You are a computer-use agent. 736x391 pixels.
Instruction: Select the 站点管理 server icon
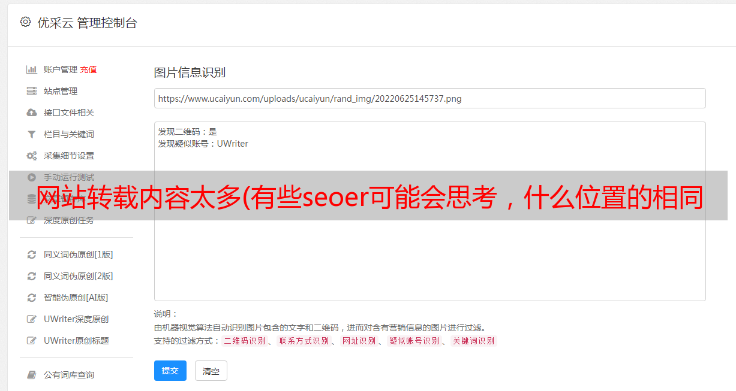[x=32, y=91]
